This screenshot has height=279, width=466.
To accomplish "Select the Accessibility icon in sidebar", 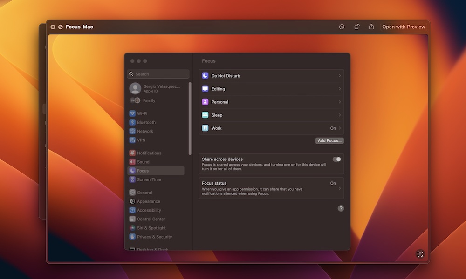I will 132,210.
